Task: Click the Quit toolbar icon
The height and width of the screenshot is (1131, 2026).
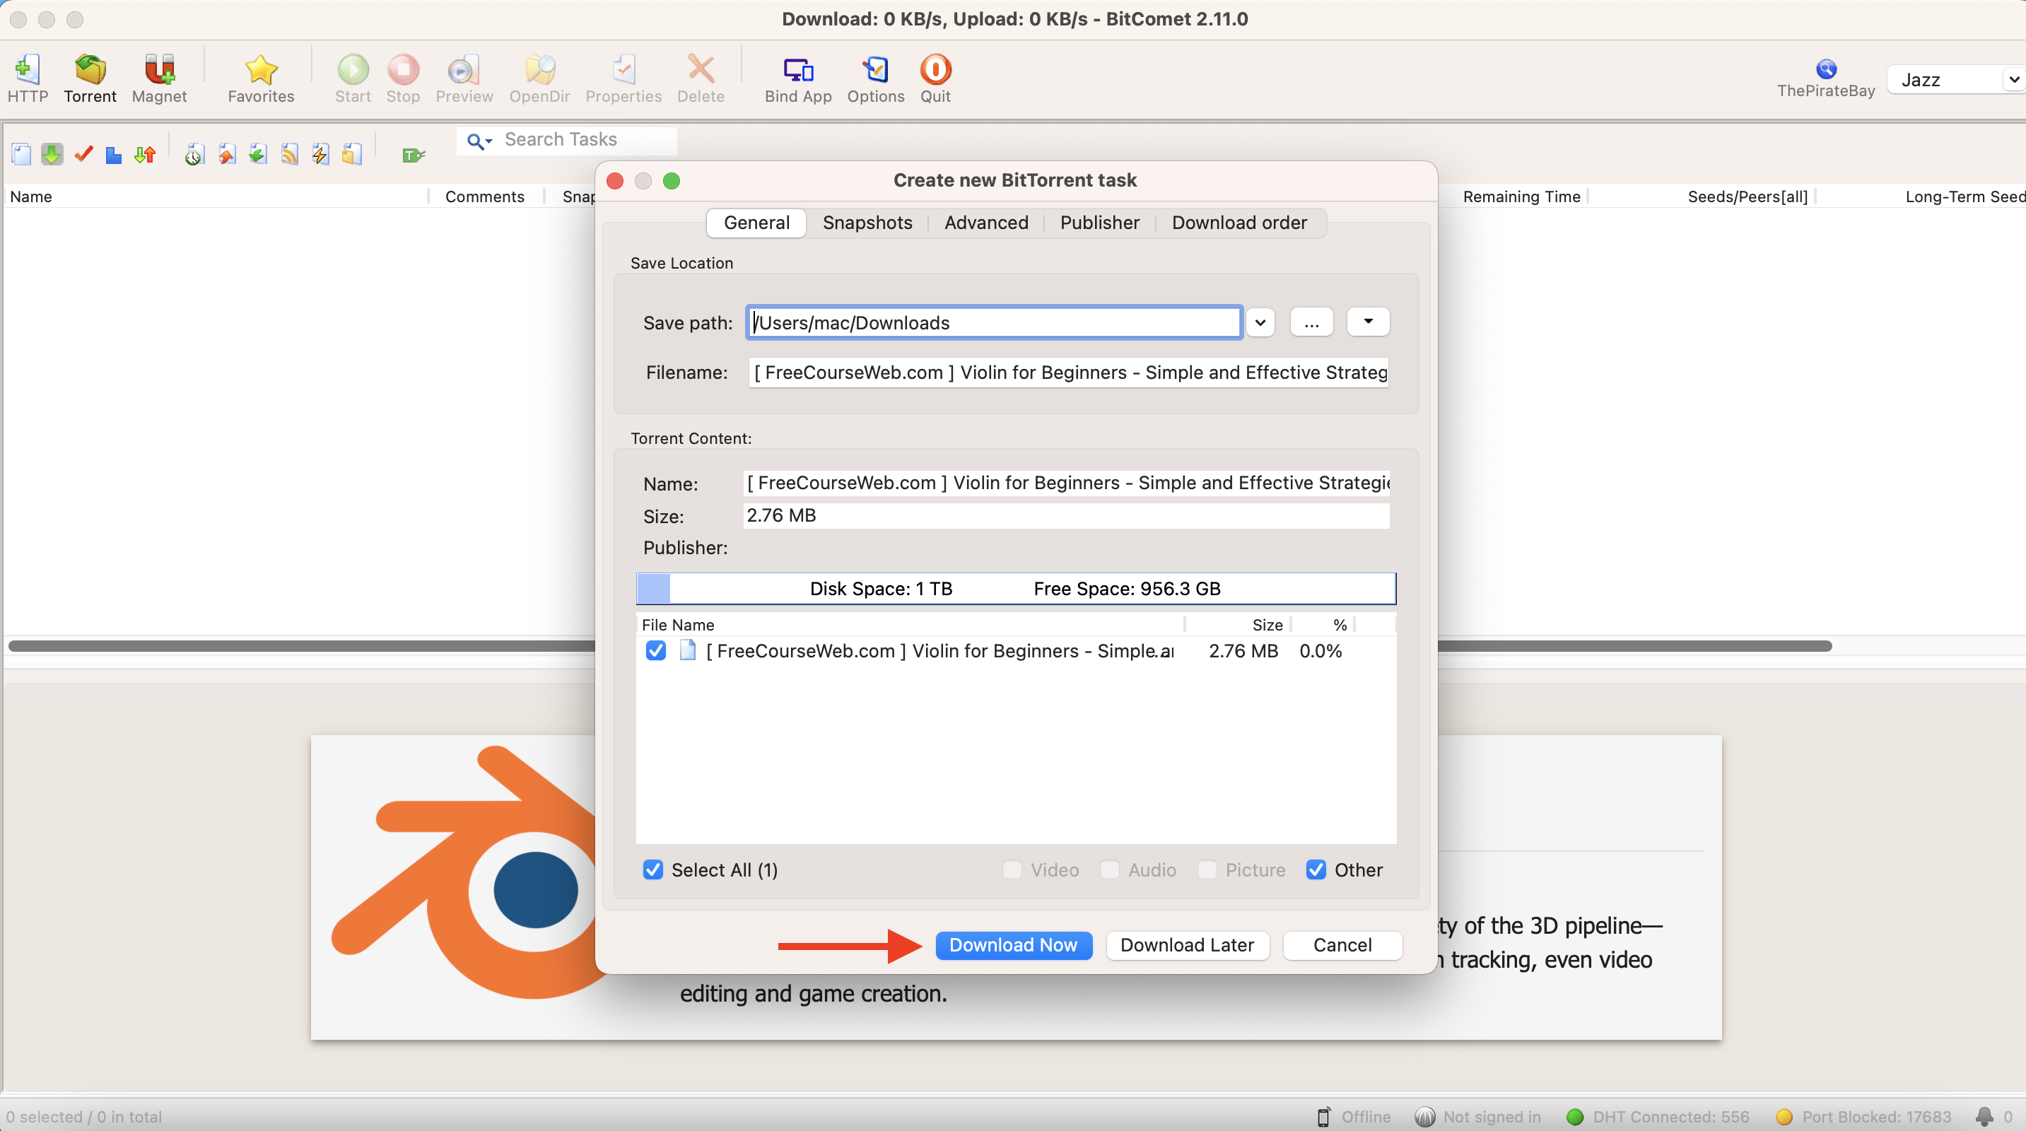Action: (x=935, y=78)
